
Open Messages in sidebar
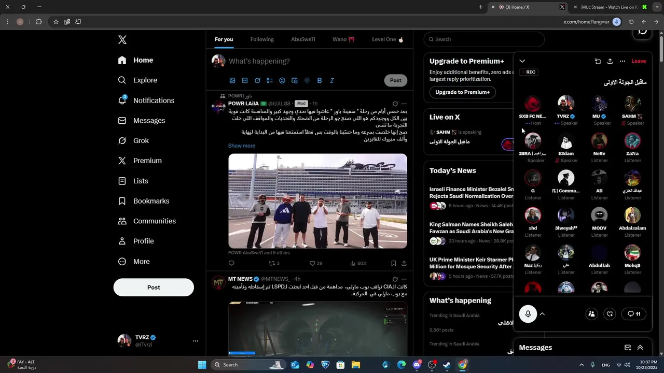142,121
